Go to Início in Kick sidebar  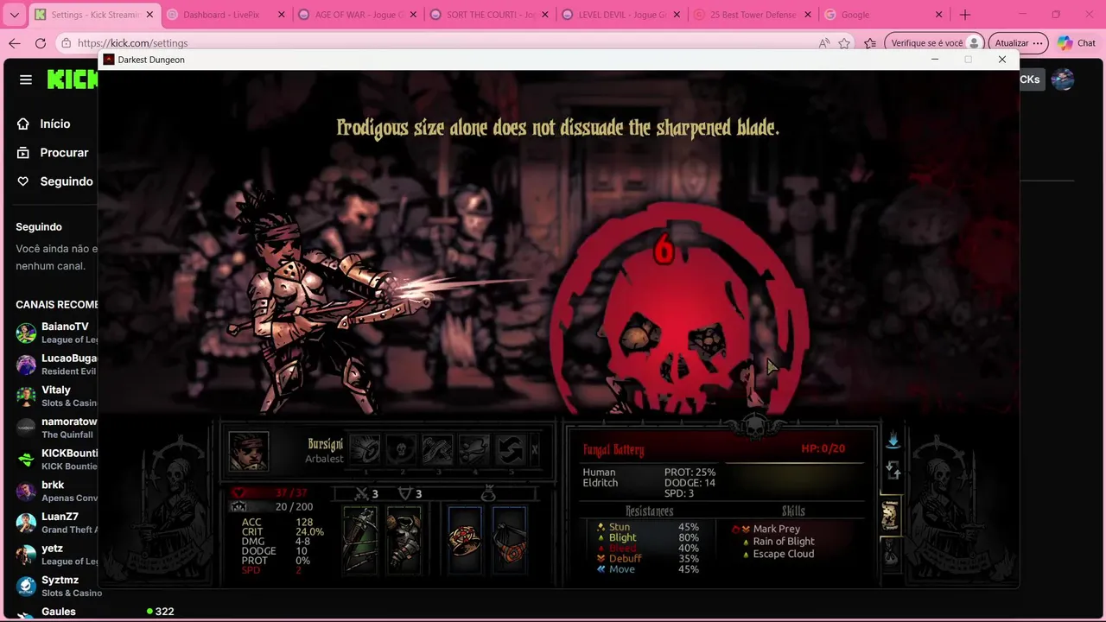click(44, 124)
